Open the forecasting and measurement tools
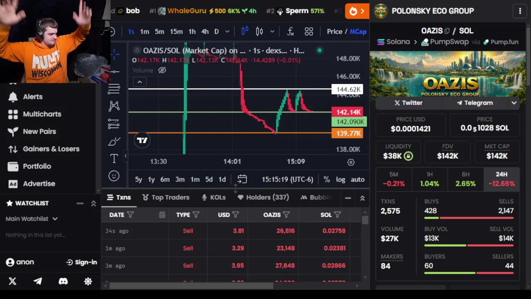Viewport: 531px width, 299px height. coord(114,123)
